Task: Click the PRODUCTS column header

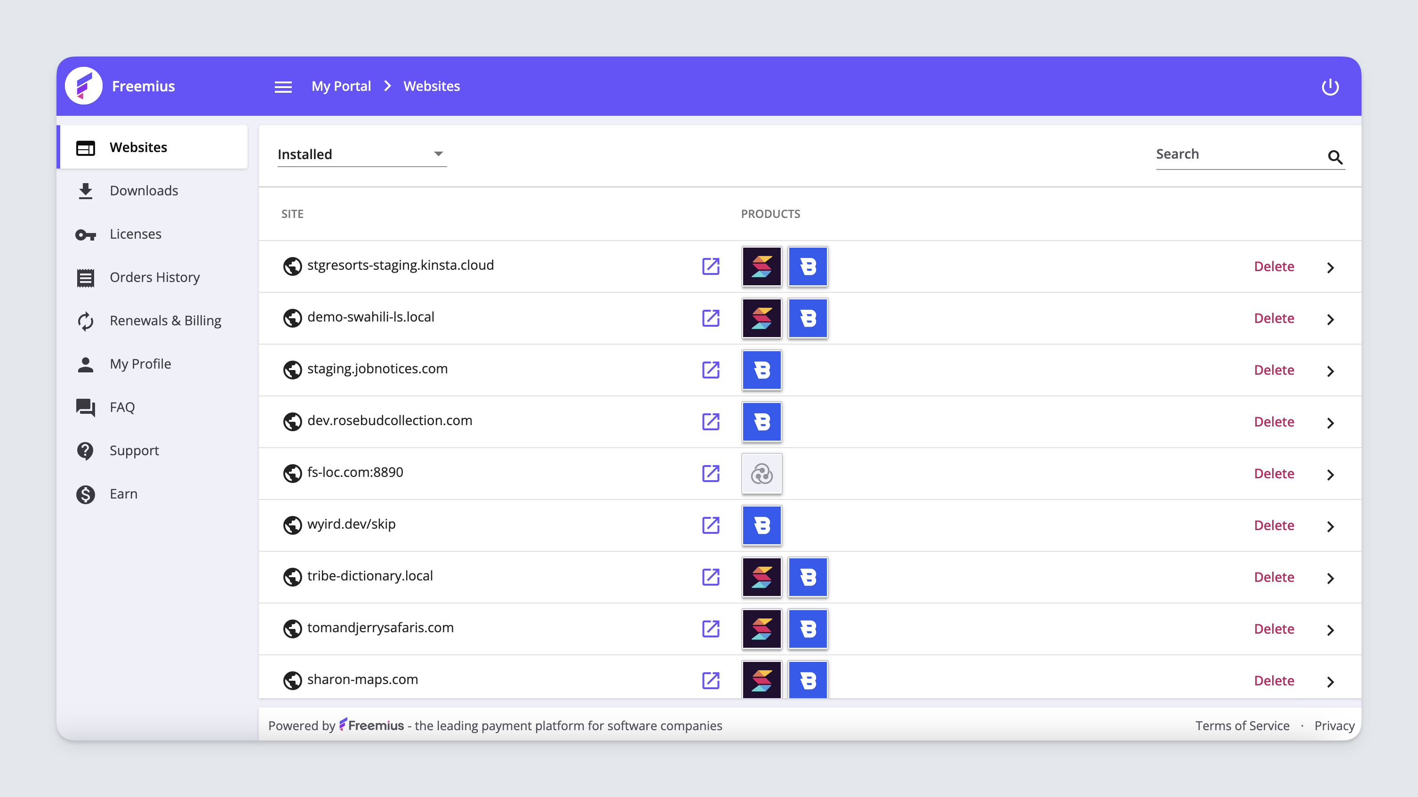Action: coord(771,214)
